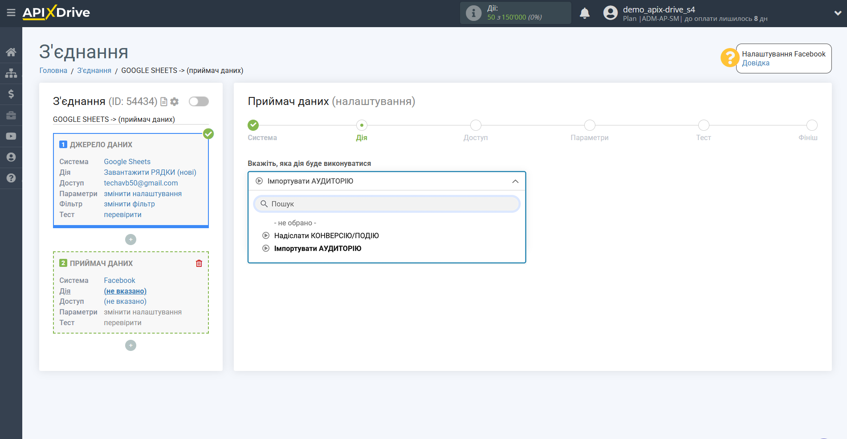Click the search magnifier icon

(x=264, y=204)
